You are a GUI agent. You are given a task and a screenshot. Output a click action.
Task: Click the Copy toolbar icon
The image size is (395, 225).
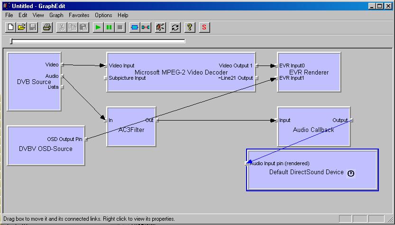73,27
